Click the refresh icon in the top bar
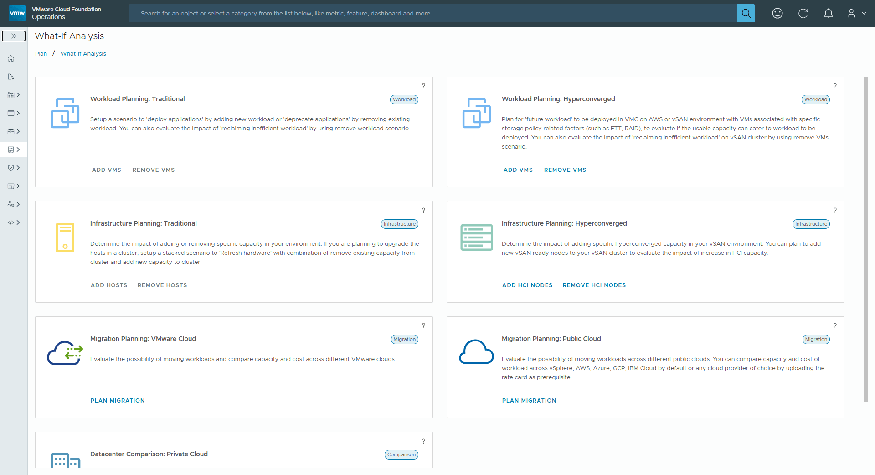Screen dimensions: 875x475 coord(803,13)
